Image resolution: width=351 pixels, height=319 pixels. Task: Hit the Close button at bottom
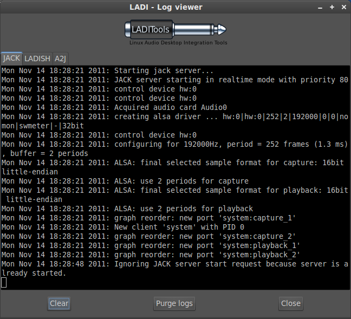[x=291, y=303]
